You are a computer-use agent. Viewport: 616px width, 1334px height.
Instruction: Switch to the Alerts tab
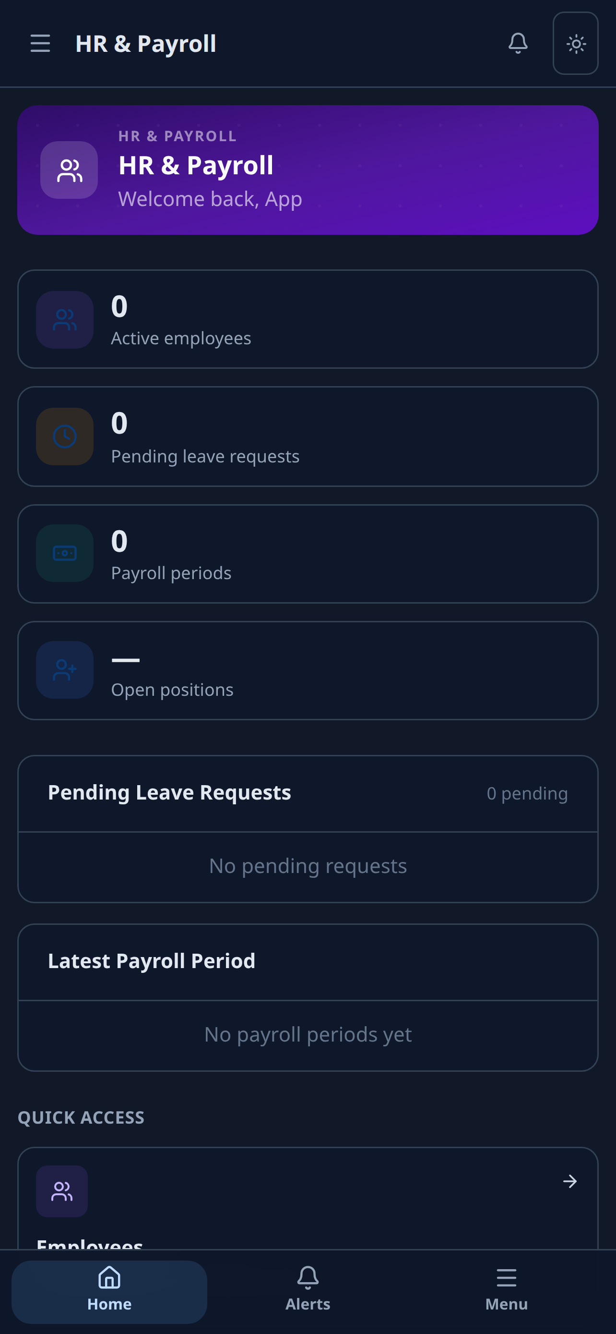click(308, 1292)
